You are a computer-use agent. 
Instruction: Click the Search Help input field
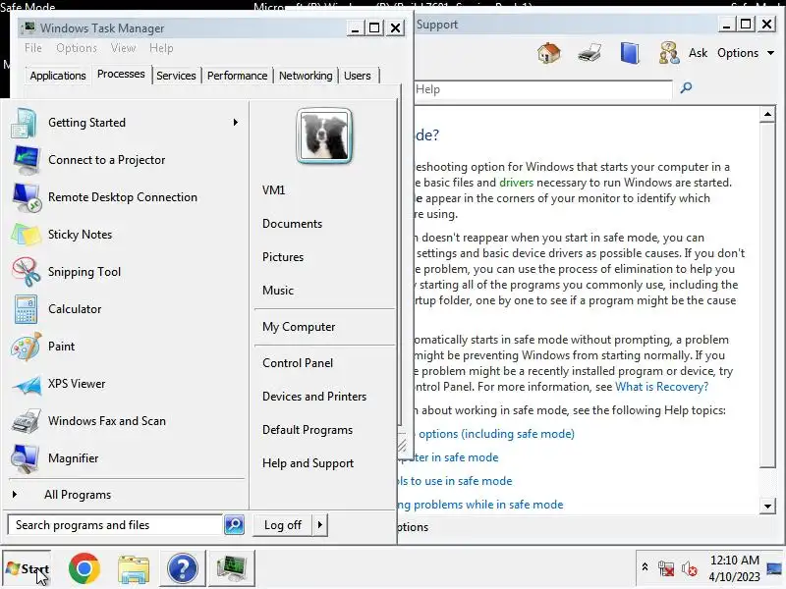[x=543, y=89]
